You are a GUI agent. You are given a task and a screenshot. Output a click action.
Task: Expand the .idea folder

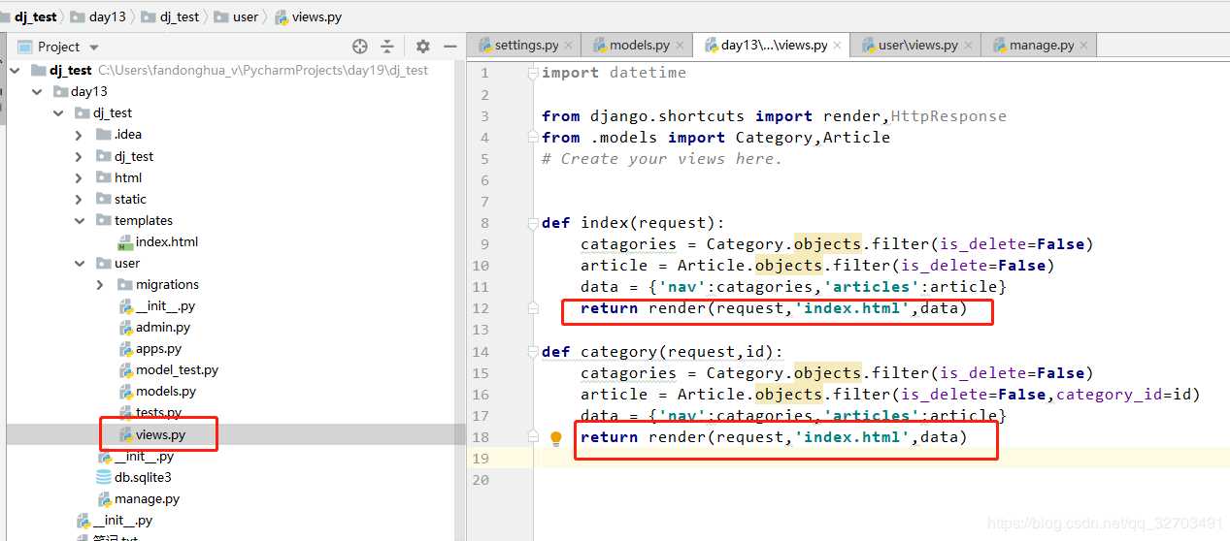click(79, 134)
